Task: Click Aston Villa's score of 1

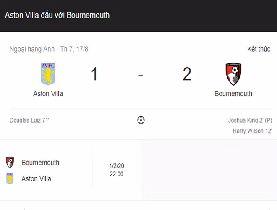Action: [x=94, y=74]
